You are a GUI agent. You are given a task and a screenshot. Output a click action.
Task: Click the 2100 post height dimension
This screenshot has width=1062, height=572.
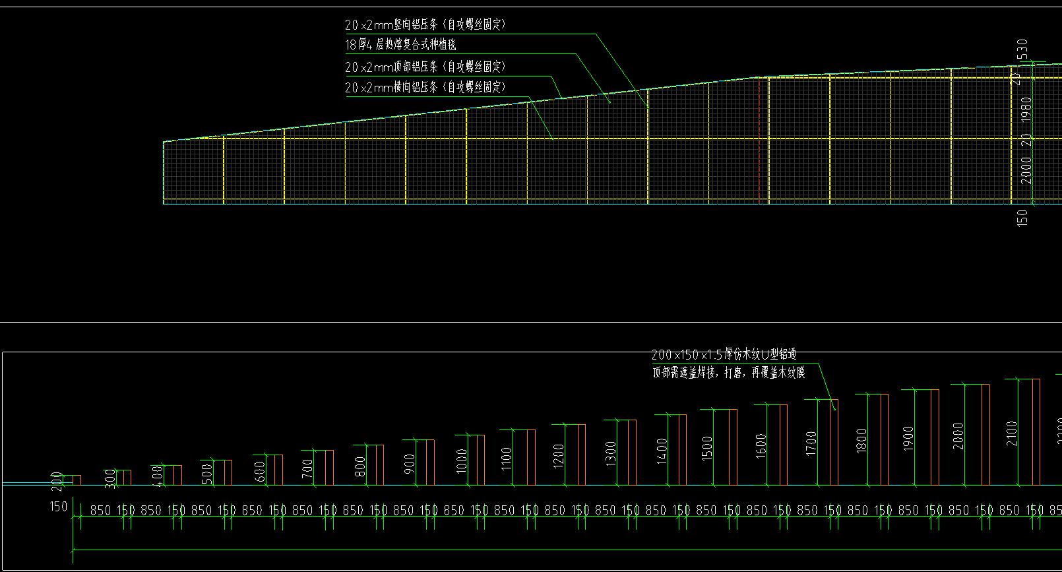click(1011, 433)
